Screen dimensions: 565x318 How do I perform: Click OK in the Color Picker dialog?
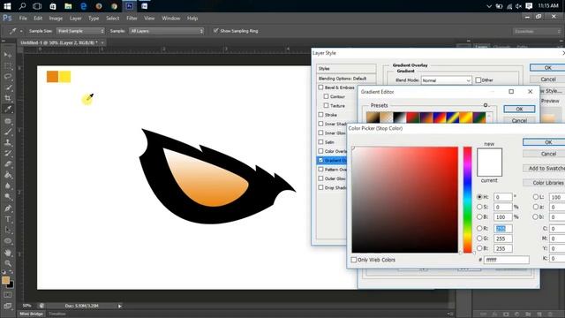[x=544, y=142]
